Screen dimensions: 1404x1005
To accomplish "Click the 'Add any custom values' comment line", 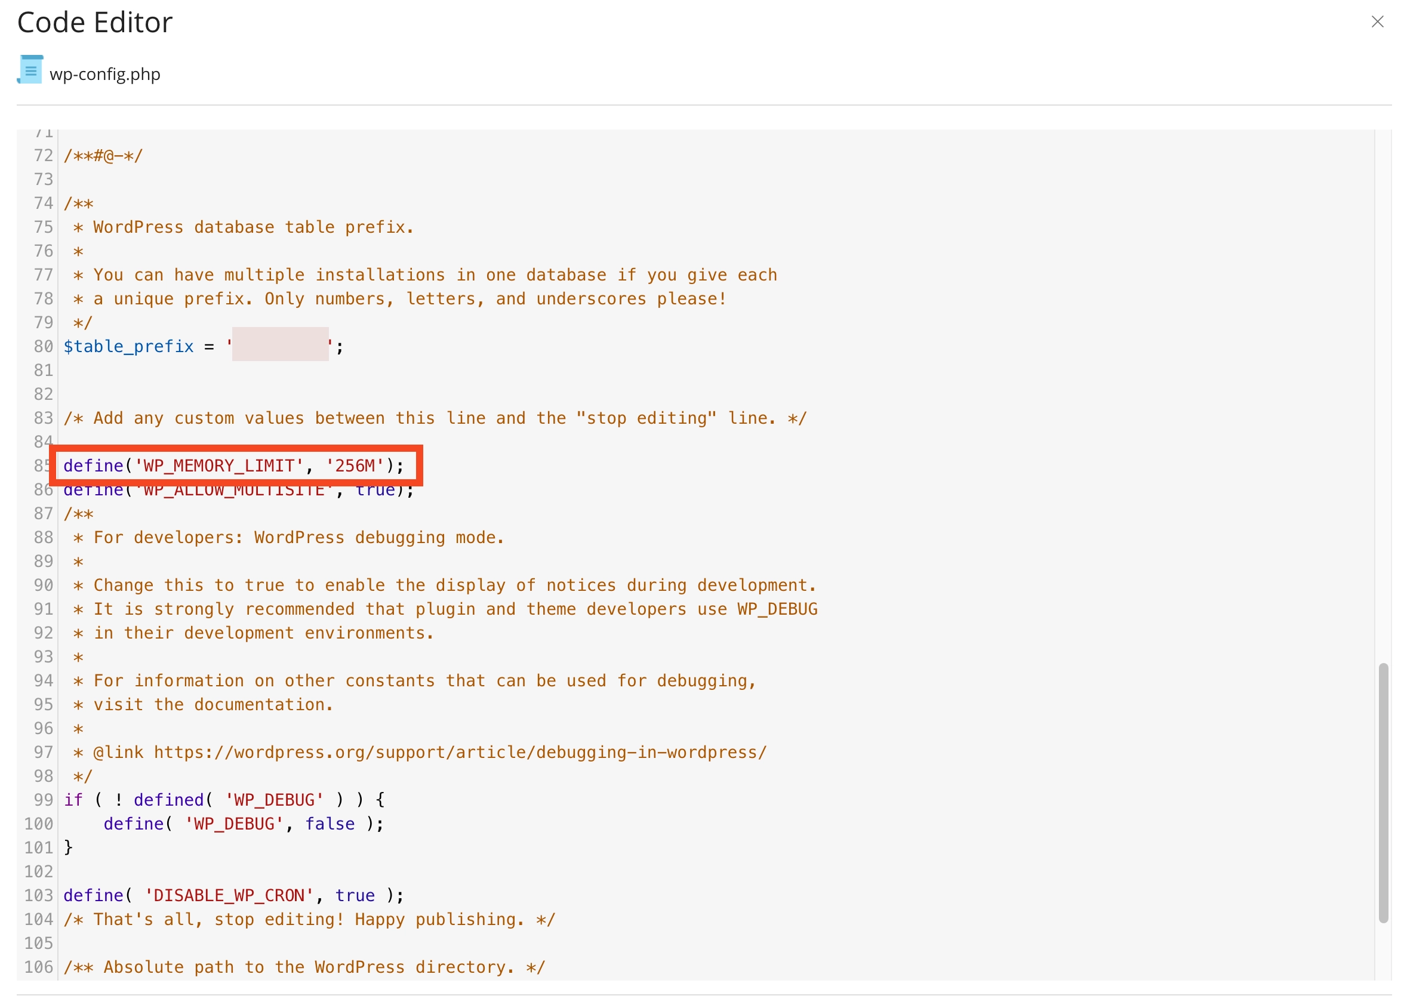I will [435, 418].
